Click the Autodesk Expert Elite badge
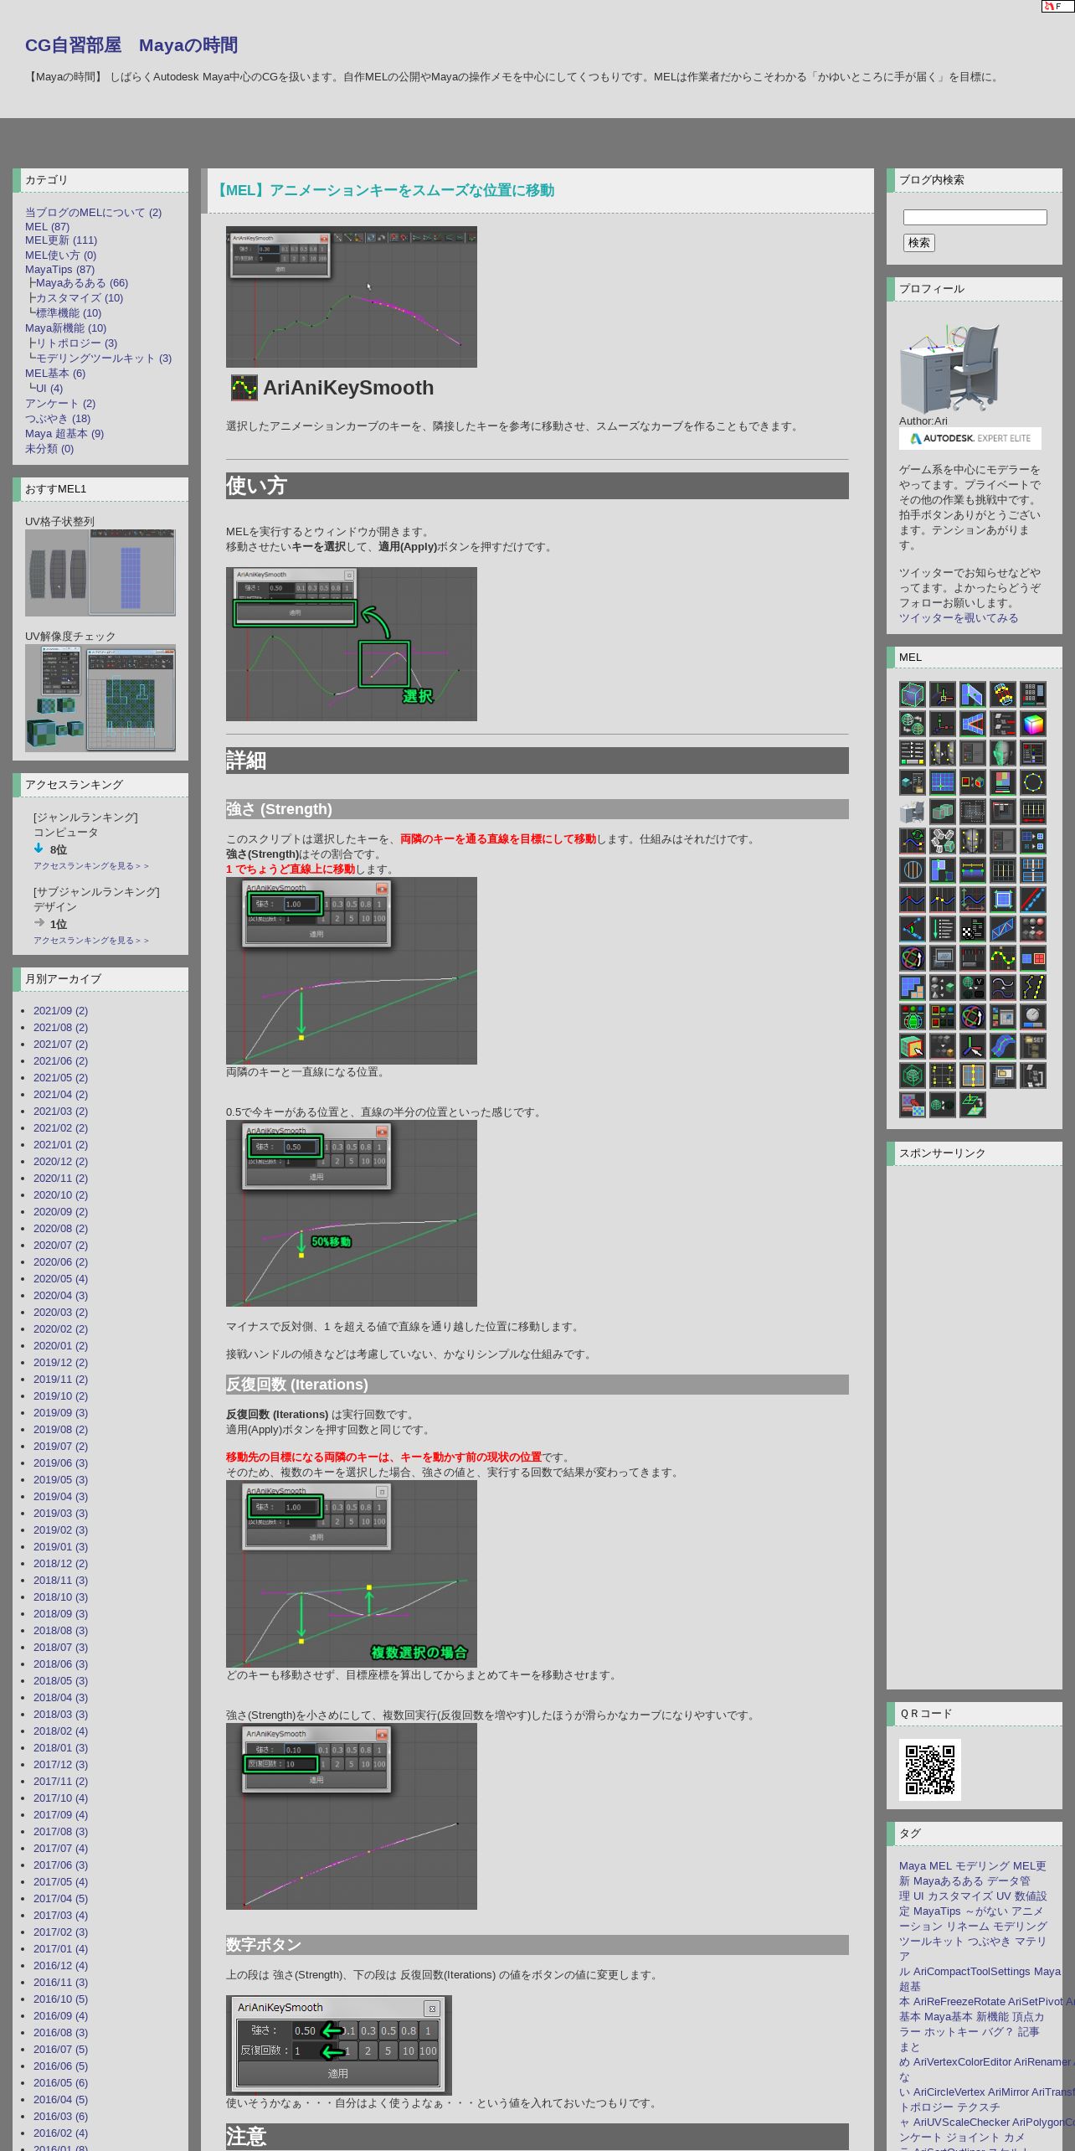1075x2151 pixels. pos(970,438)
